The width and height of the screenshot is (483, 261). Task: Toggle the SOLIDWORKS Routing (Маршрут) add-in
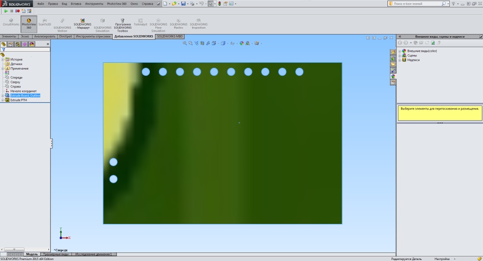82,24
